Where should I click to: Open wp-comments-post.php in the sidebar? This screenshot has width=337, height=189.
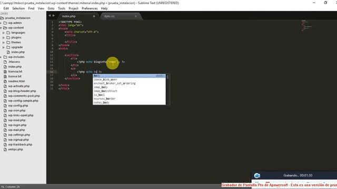(x=24, y=96)
